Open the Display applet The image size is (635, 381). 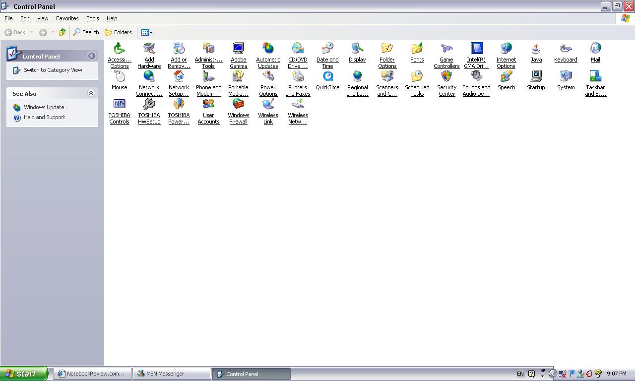pyautogui.click(x=357, y=49)
